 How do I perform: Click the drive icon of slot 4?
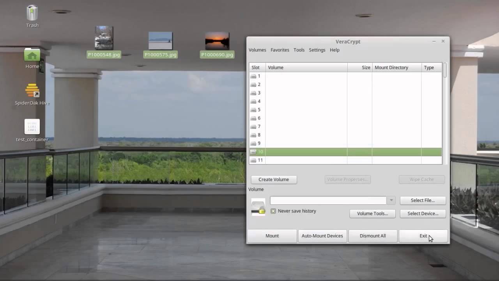point(253,101)
